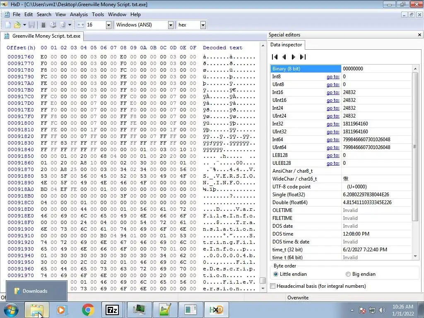The width and height of the screenshot is (424, 318).
Task: Open the Search menu
Action: (44, 14)
